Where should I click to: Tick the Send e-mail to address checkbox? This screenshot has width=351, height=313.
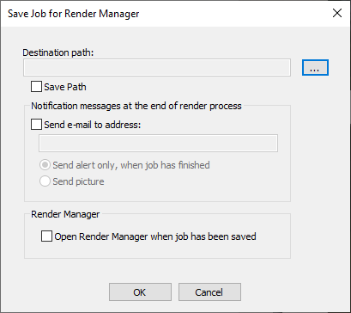click(36, 125)
